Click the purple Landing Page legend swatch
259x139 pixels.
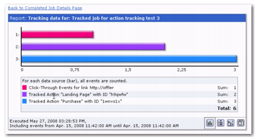pos(25,94)
